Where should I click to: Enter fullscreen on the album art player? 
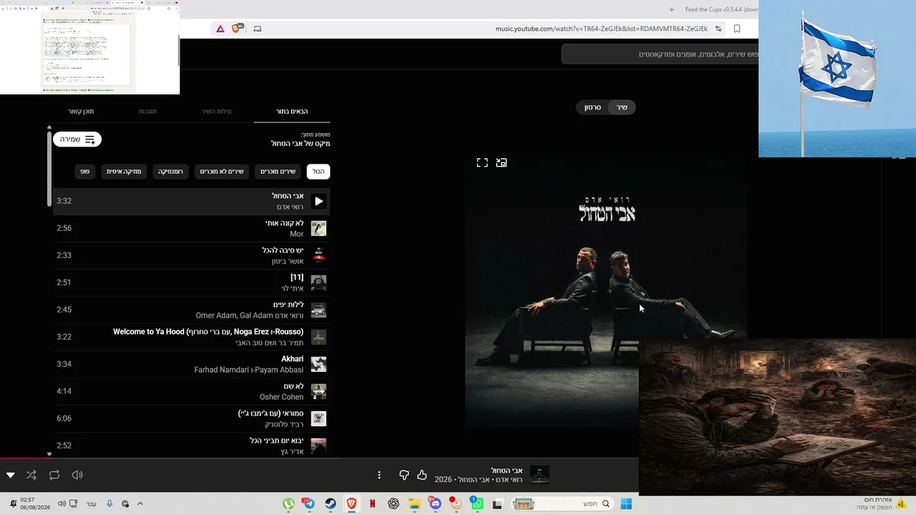482,163
